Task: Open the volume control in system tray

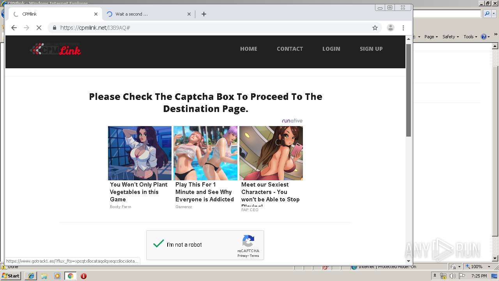Action: coord(453,276)
